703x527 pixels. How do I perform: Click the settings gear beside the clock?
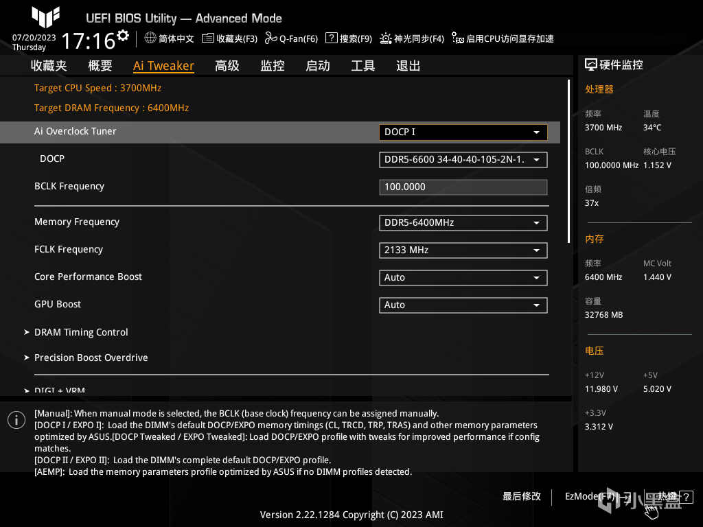tap(123, 36)
